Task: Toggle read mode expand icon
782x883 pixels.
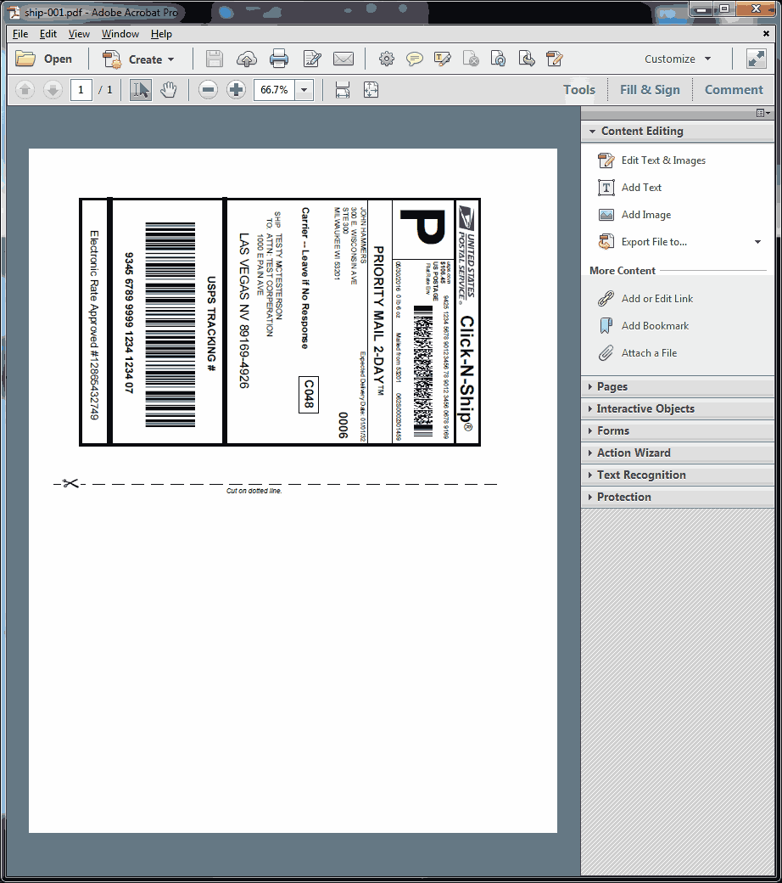Action: tap(756, 59)
